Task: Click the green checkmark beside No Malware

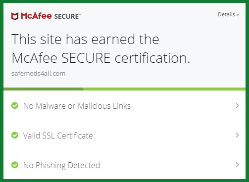Action: click(x=15, y=105)
